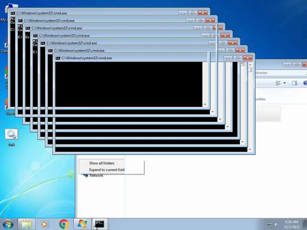
Task: Minimize the Explorer Libraries window
Action: 287,65
